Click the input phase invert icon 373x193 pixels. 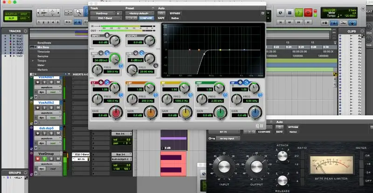(107, 35)
